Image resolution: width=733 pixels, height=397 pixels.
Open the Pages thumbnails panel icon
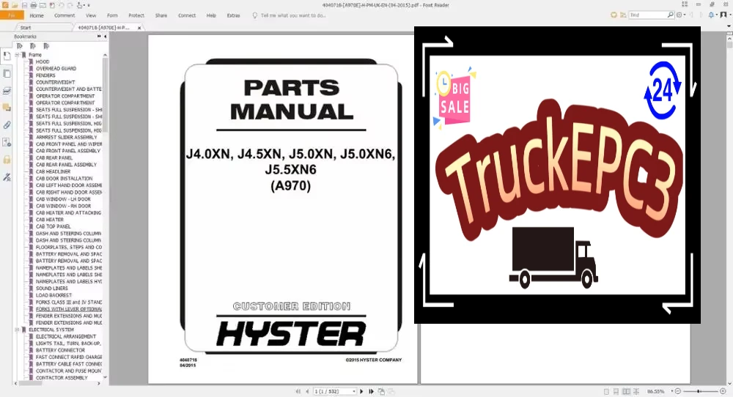point(7,73)
